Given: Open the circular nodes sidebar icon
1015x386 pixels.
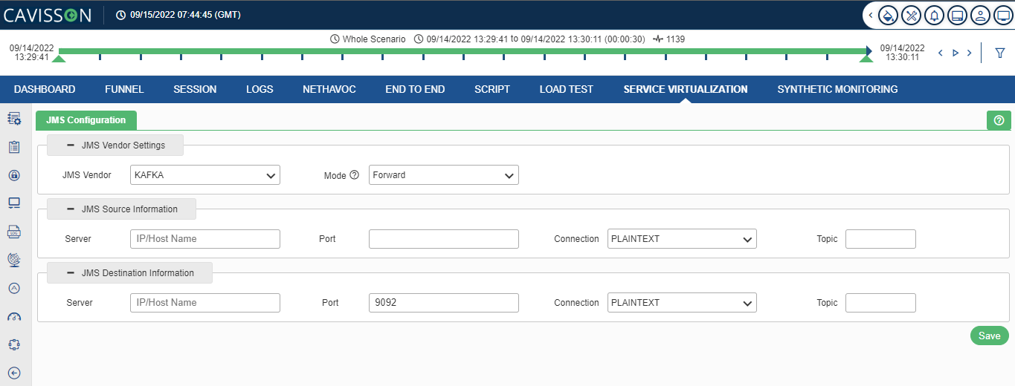Looking at the screenshot, I should (x=14, y=344).
